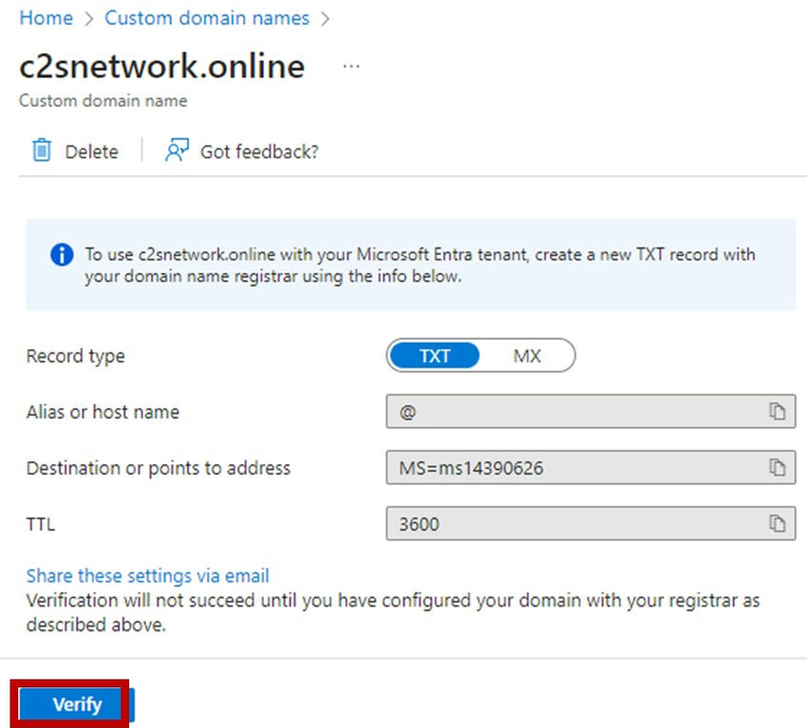The width and height of the screenshot is (807, 728).
Task: Go to Home breadcrumb
Action: (x=46, y=18)
